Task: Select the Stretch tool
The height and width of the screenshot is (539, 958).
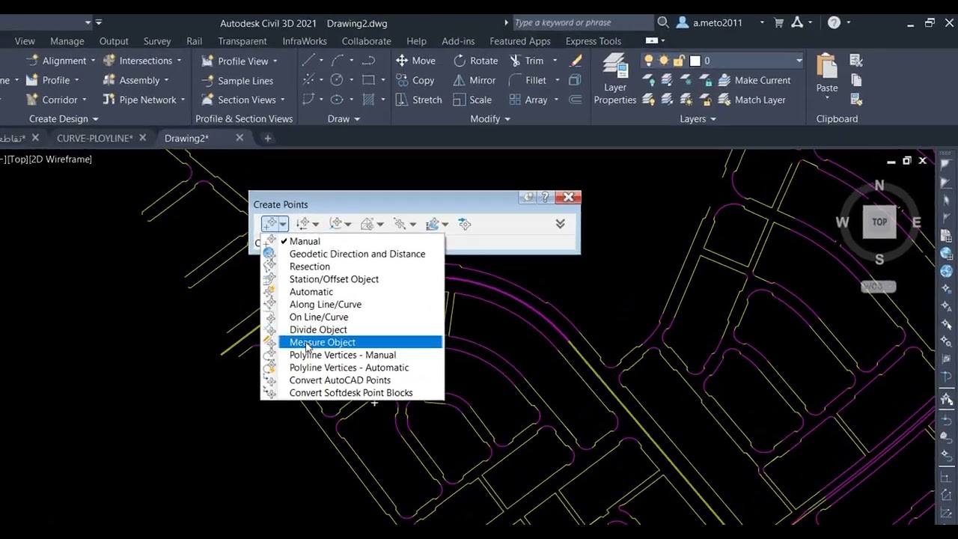Action: pos(418,100)
